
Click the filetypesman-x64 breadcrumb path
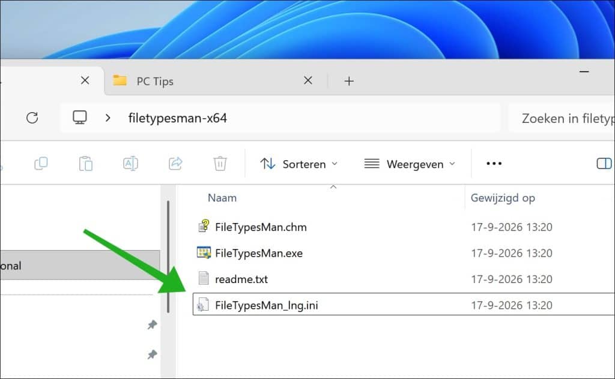pyautogui.click(x=178, y=118)
